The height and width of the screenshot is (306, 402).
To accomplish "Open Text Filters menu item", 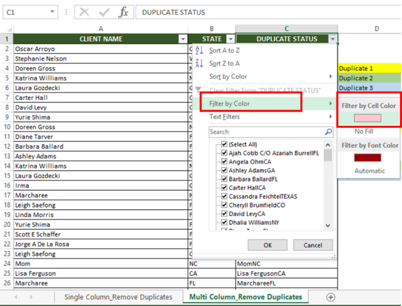I will (264, 117).
